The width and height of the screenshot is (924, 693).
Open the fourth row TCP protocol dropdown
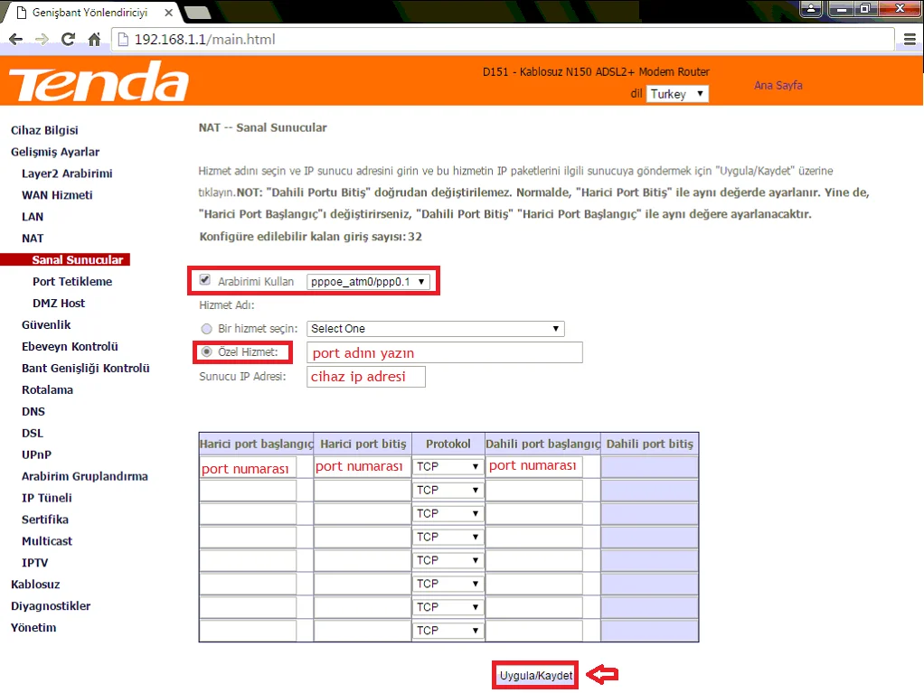point(448,537)
